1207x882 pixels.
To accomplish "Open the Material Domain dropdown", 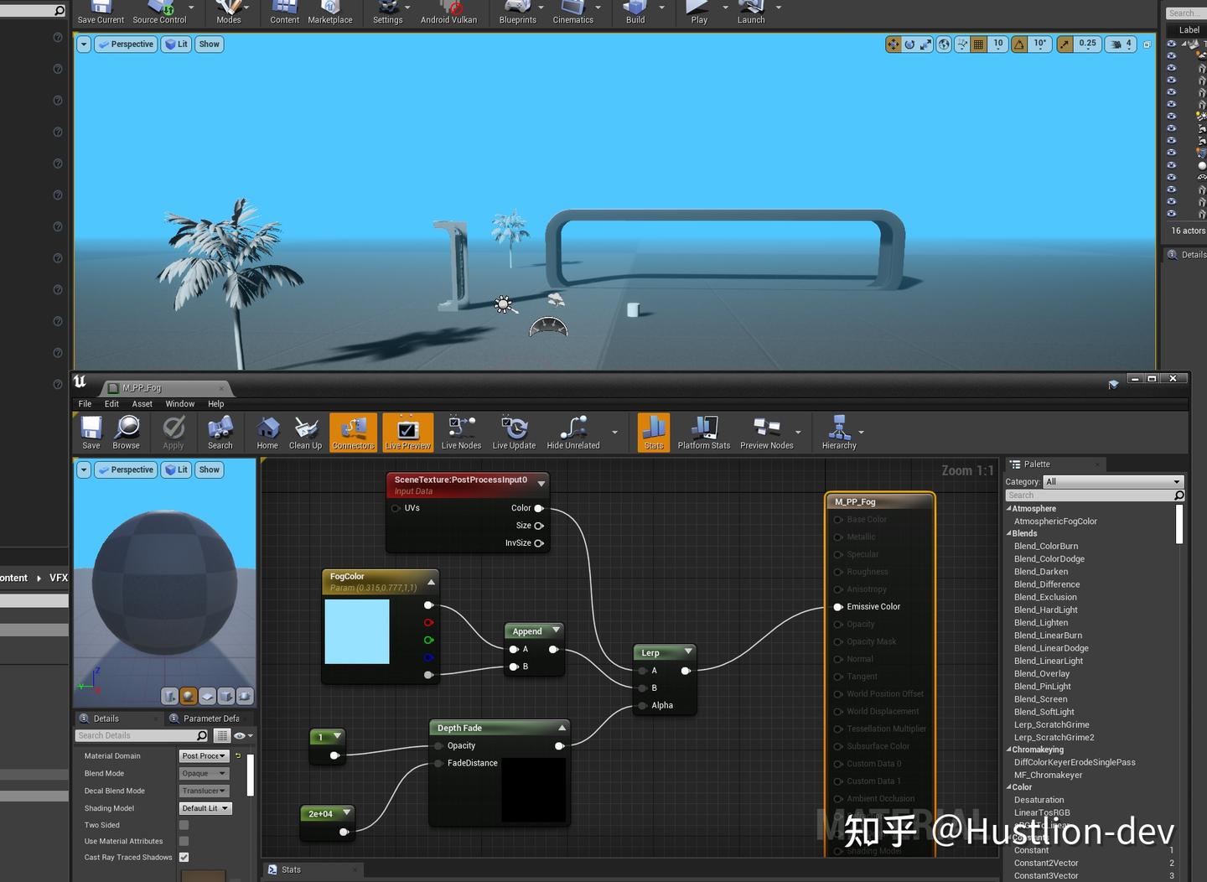I will pyautogui.click(x=203, y=755).
